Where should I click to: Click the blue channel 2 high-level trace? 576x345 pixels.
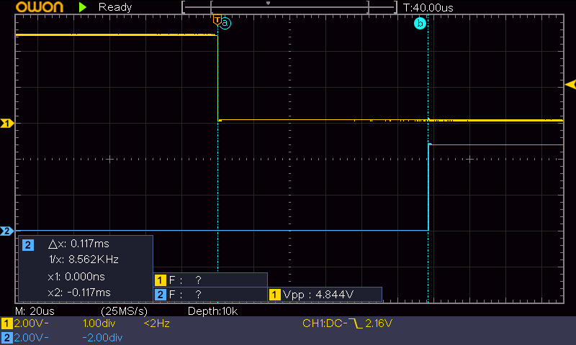click(496, 144)
